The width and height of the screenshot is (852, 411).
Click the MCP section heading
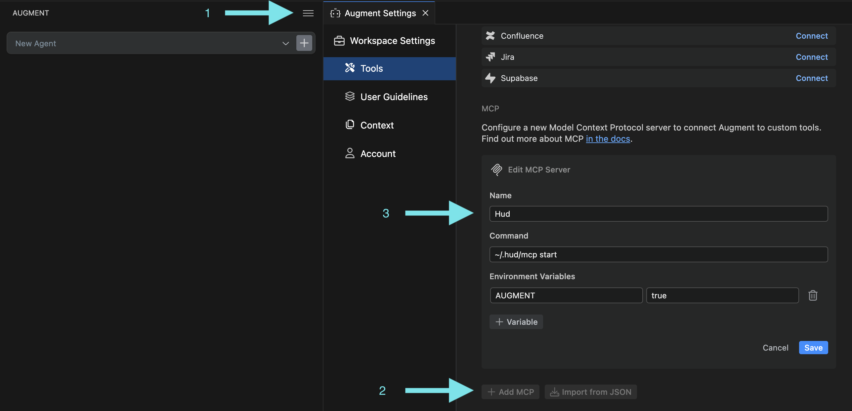point(490,108)
